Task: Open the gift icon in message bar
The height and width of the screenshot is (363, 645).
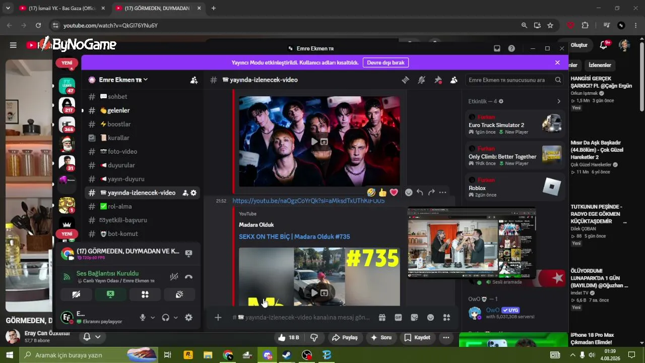Action: pos(382,317)
